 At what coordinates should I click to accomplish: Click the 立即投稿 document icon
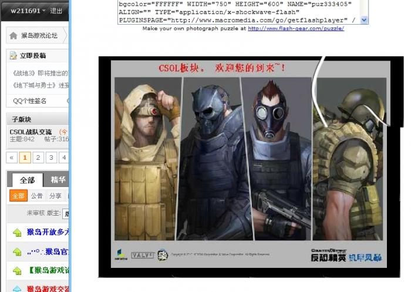point(13,55)
